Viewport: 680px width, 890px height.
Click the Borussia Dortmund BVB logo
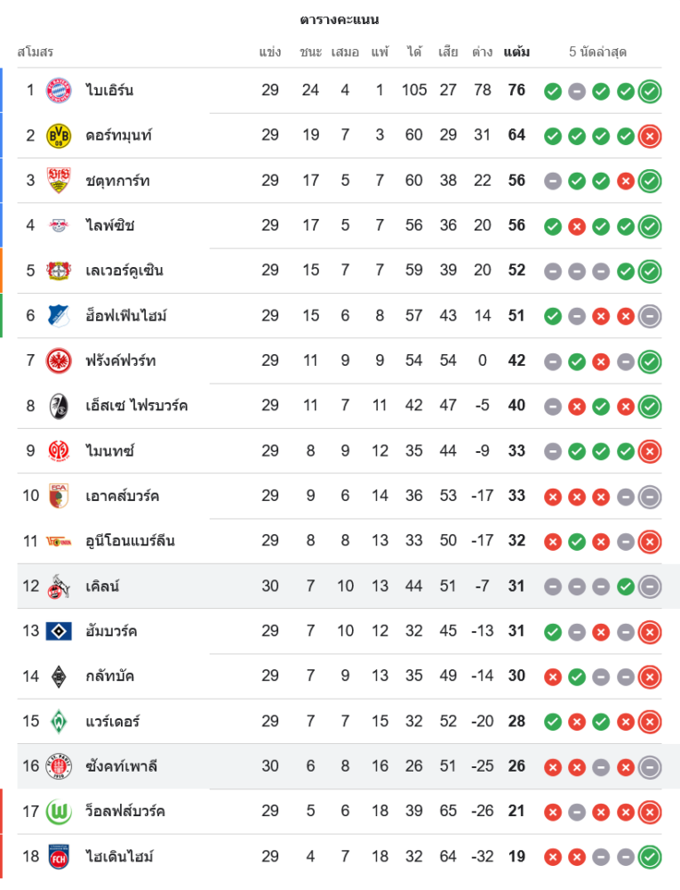click(x=59, y=135)
